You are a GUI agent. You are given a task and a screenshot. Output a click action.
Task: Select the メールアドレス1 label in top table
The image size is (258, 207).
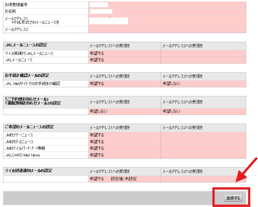pos(16,18)
